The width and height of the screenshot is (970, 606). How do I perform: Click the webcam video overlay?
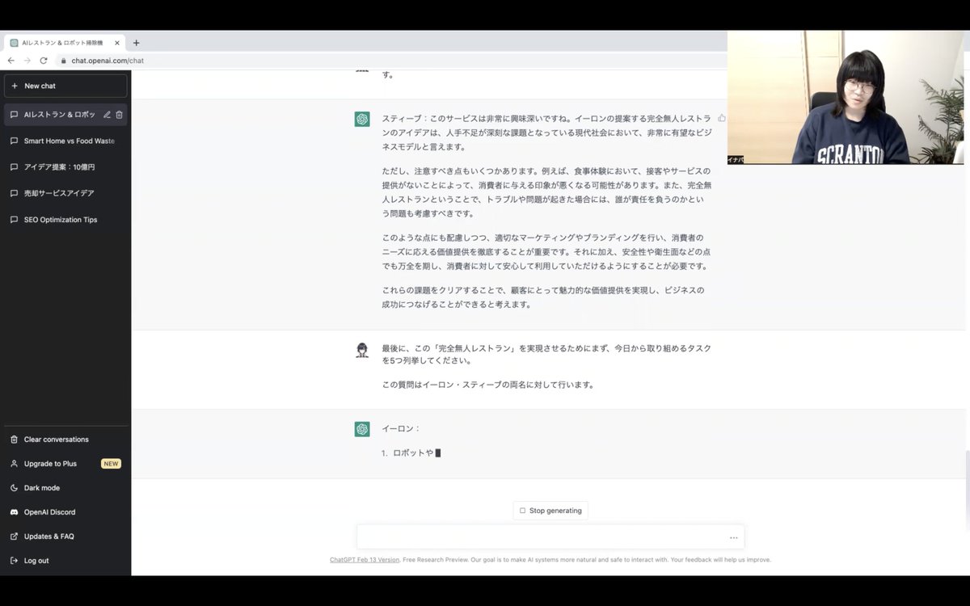pos(846,98)
